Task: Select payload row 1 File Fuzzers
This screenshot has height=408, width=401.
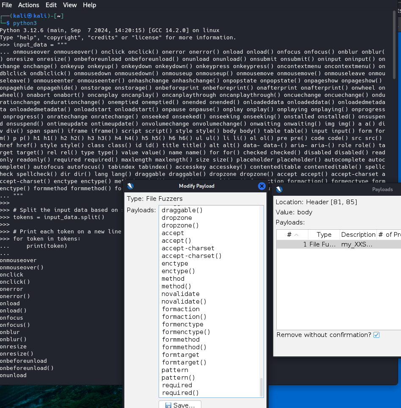Action: click(x=338, y=244)
